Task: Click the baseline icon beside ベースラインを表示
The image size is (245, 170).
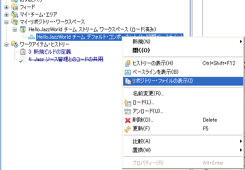Action: click(x=128, y=72)
